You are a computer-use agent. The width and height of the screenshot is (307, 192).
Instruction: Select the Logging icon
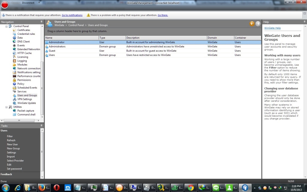[x=14, y=61]
